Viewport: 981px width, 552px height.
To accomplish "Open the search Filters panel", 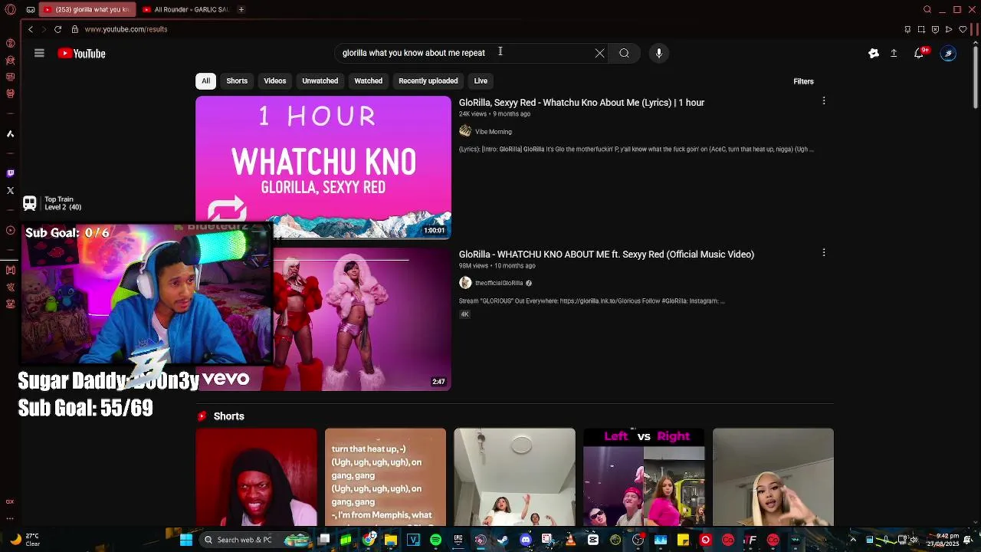I will click(x=803, y=81).
